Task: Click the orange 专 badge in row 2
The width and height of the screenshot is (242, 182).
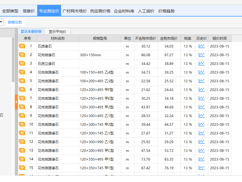Action: pos(22,55)
